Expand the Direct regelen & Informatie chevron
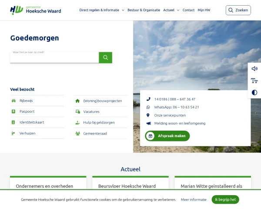This screenshot has width=261, height=209. 123,10
